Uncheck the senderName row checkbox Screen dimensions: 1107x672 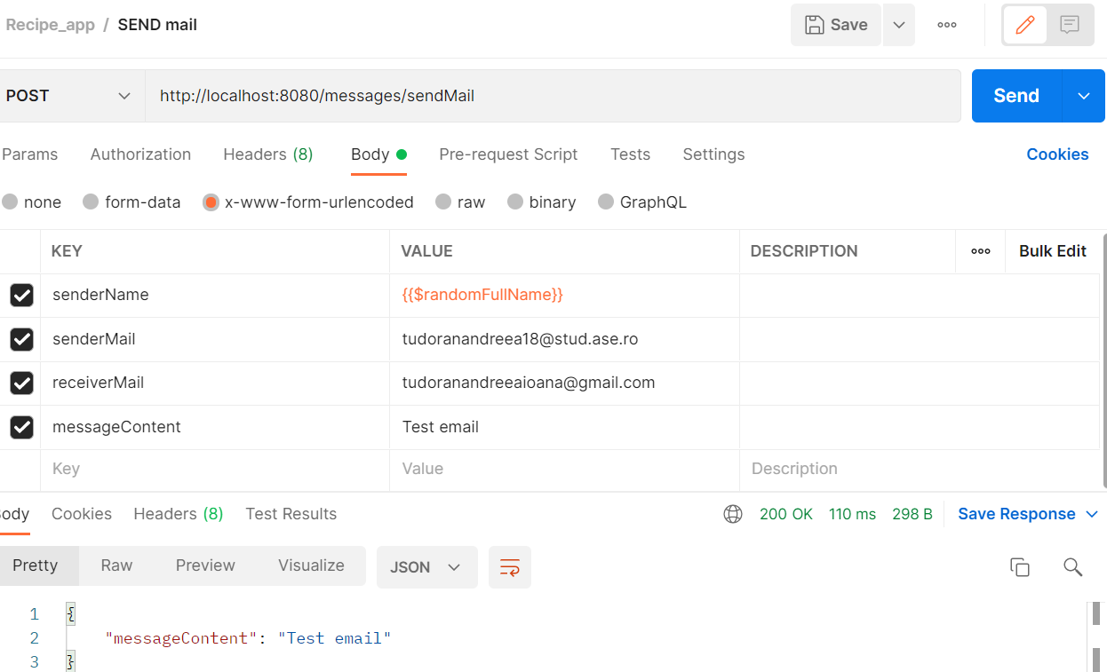pos(21,295)
